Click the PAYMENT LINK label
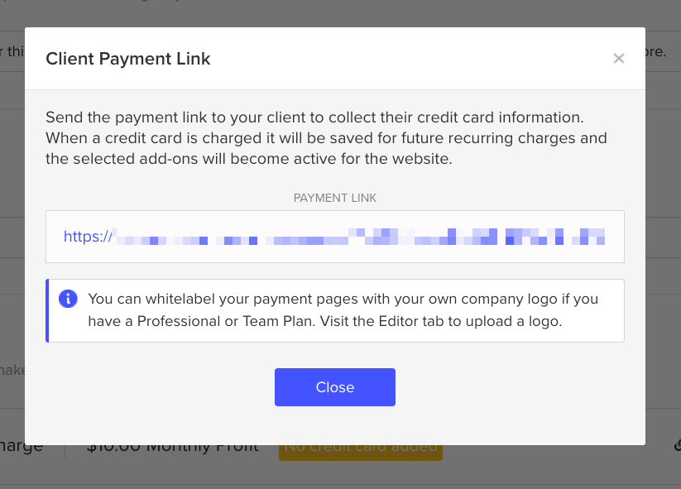 pyautogui.click(x=335, y=199)
